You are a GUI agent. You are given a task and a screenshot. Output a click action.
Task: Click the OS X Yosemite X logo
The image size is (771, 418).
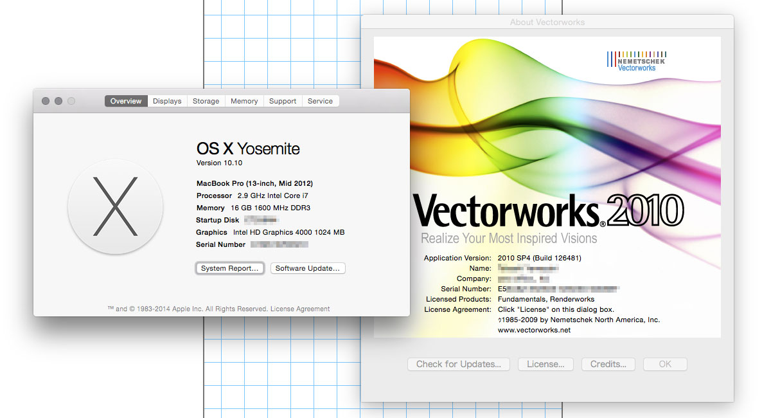click(115, 206)
